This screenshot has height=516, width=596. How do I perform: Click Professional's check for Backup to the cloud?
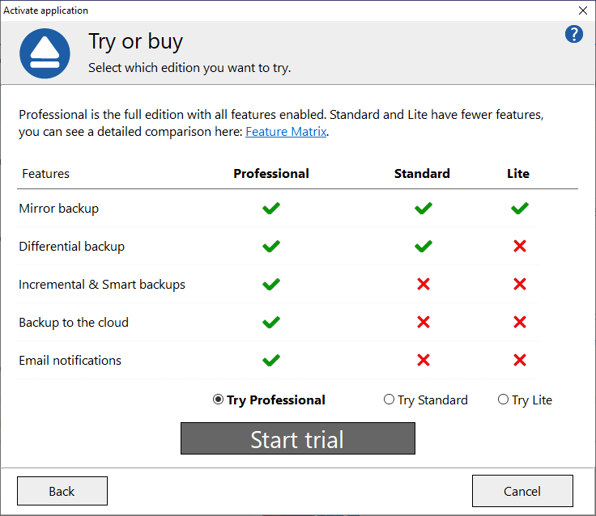point(271,323)
